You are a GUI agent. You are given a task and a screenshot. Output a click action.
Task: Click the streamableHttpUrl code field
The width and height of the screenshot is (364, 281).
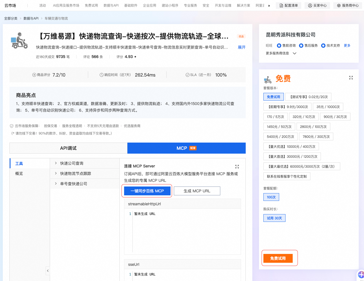point(182,232)
